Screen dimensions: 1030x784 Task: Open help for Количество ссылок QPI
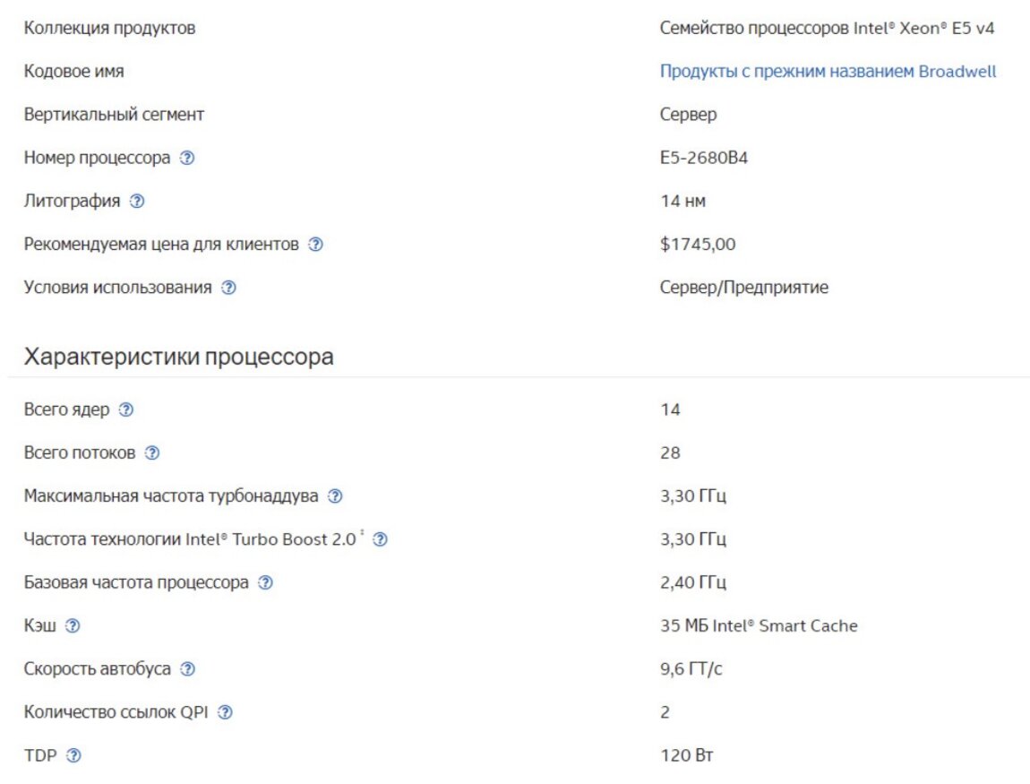click(226, 713)
